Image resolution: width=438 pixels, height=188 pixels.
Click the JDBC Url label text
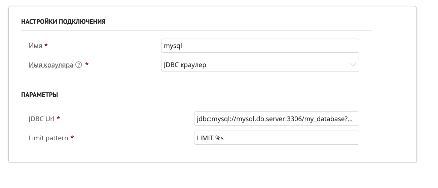tap(42, 119)
